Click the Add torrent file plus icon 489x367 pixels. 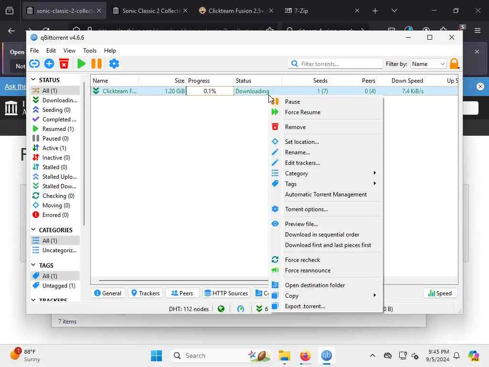49,64
